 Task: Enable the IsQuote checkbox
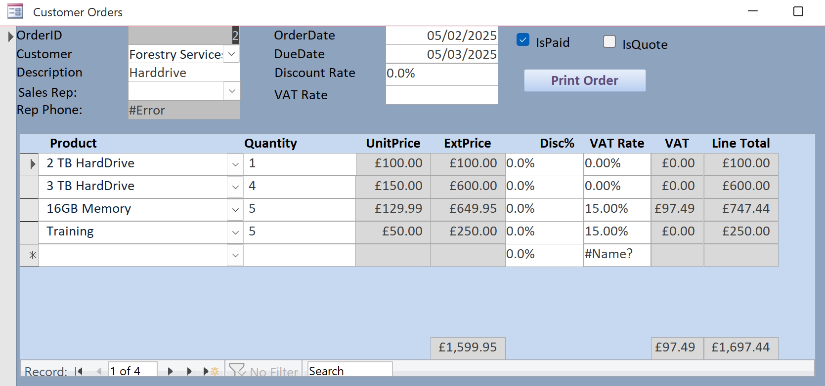pyautogui.click(x=609, y=42)
